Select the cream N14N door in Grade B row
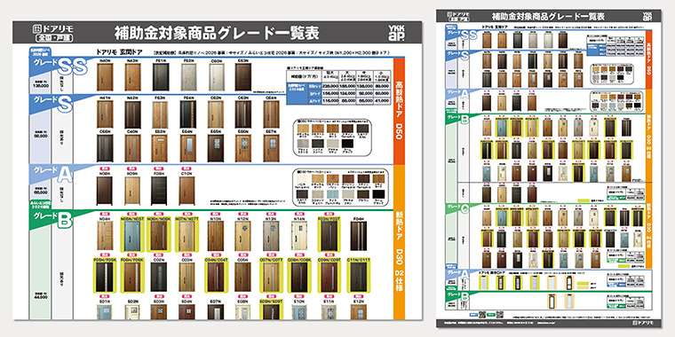The image size is (675, 337). pyautogui.click(x=298, y=236)
